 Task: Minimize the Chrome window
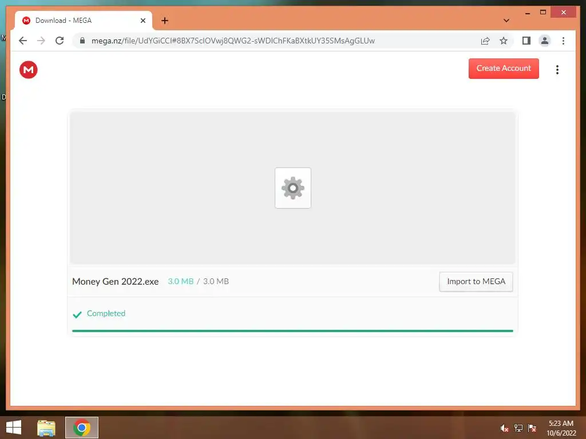click(527, 13)
